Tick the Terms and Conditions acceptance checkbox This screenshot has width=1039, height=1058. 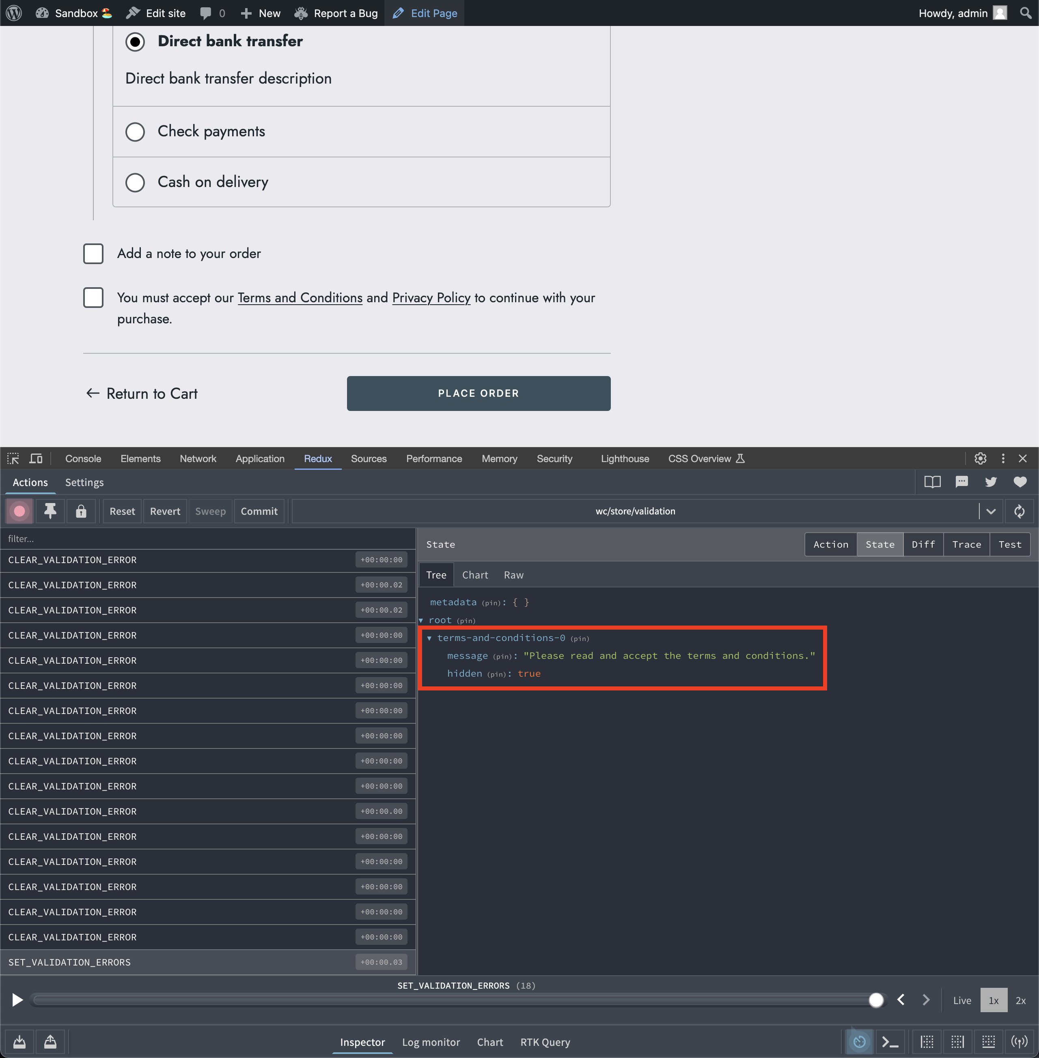click(93, 298)
